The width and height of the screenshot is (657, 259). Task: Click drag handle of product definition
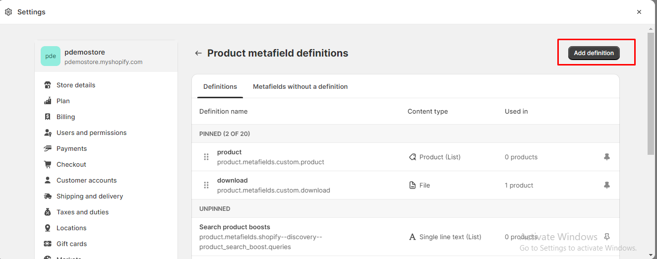[206, 157]
